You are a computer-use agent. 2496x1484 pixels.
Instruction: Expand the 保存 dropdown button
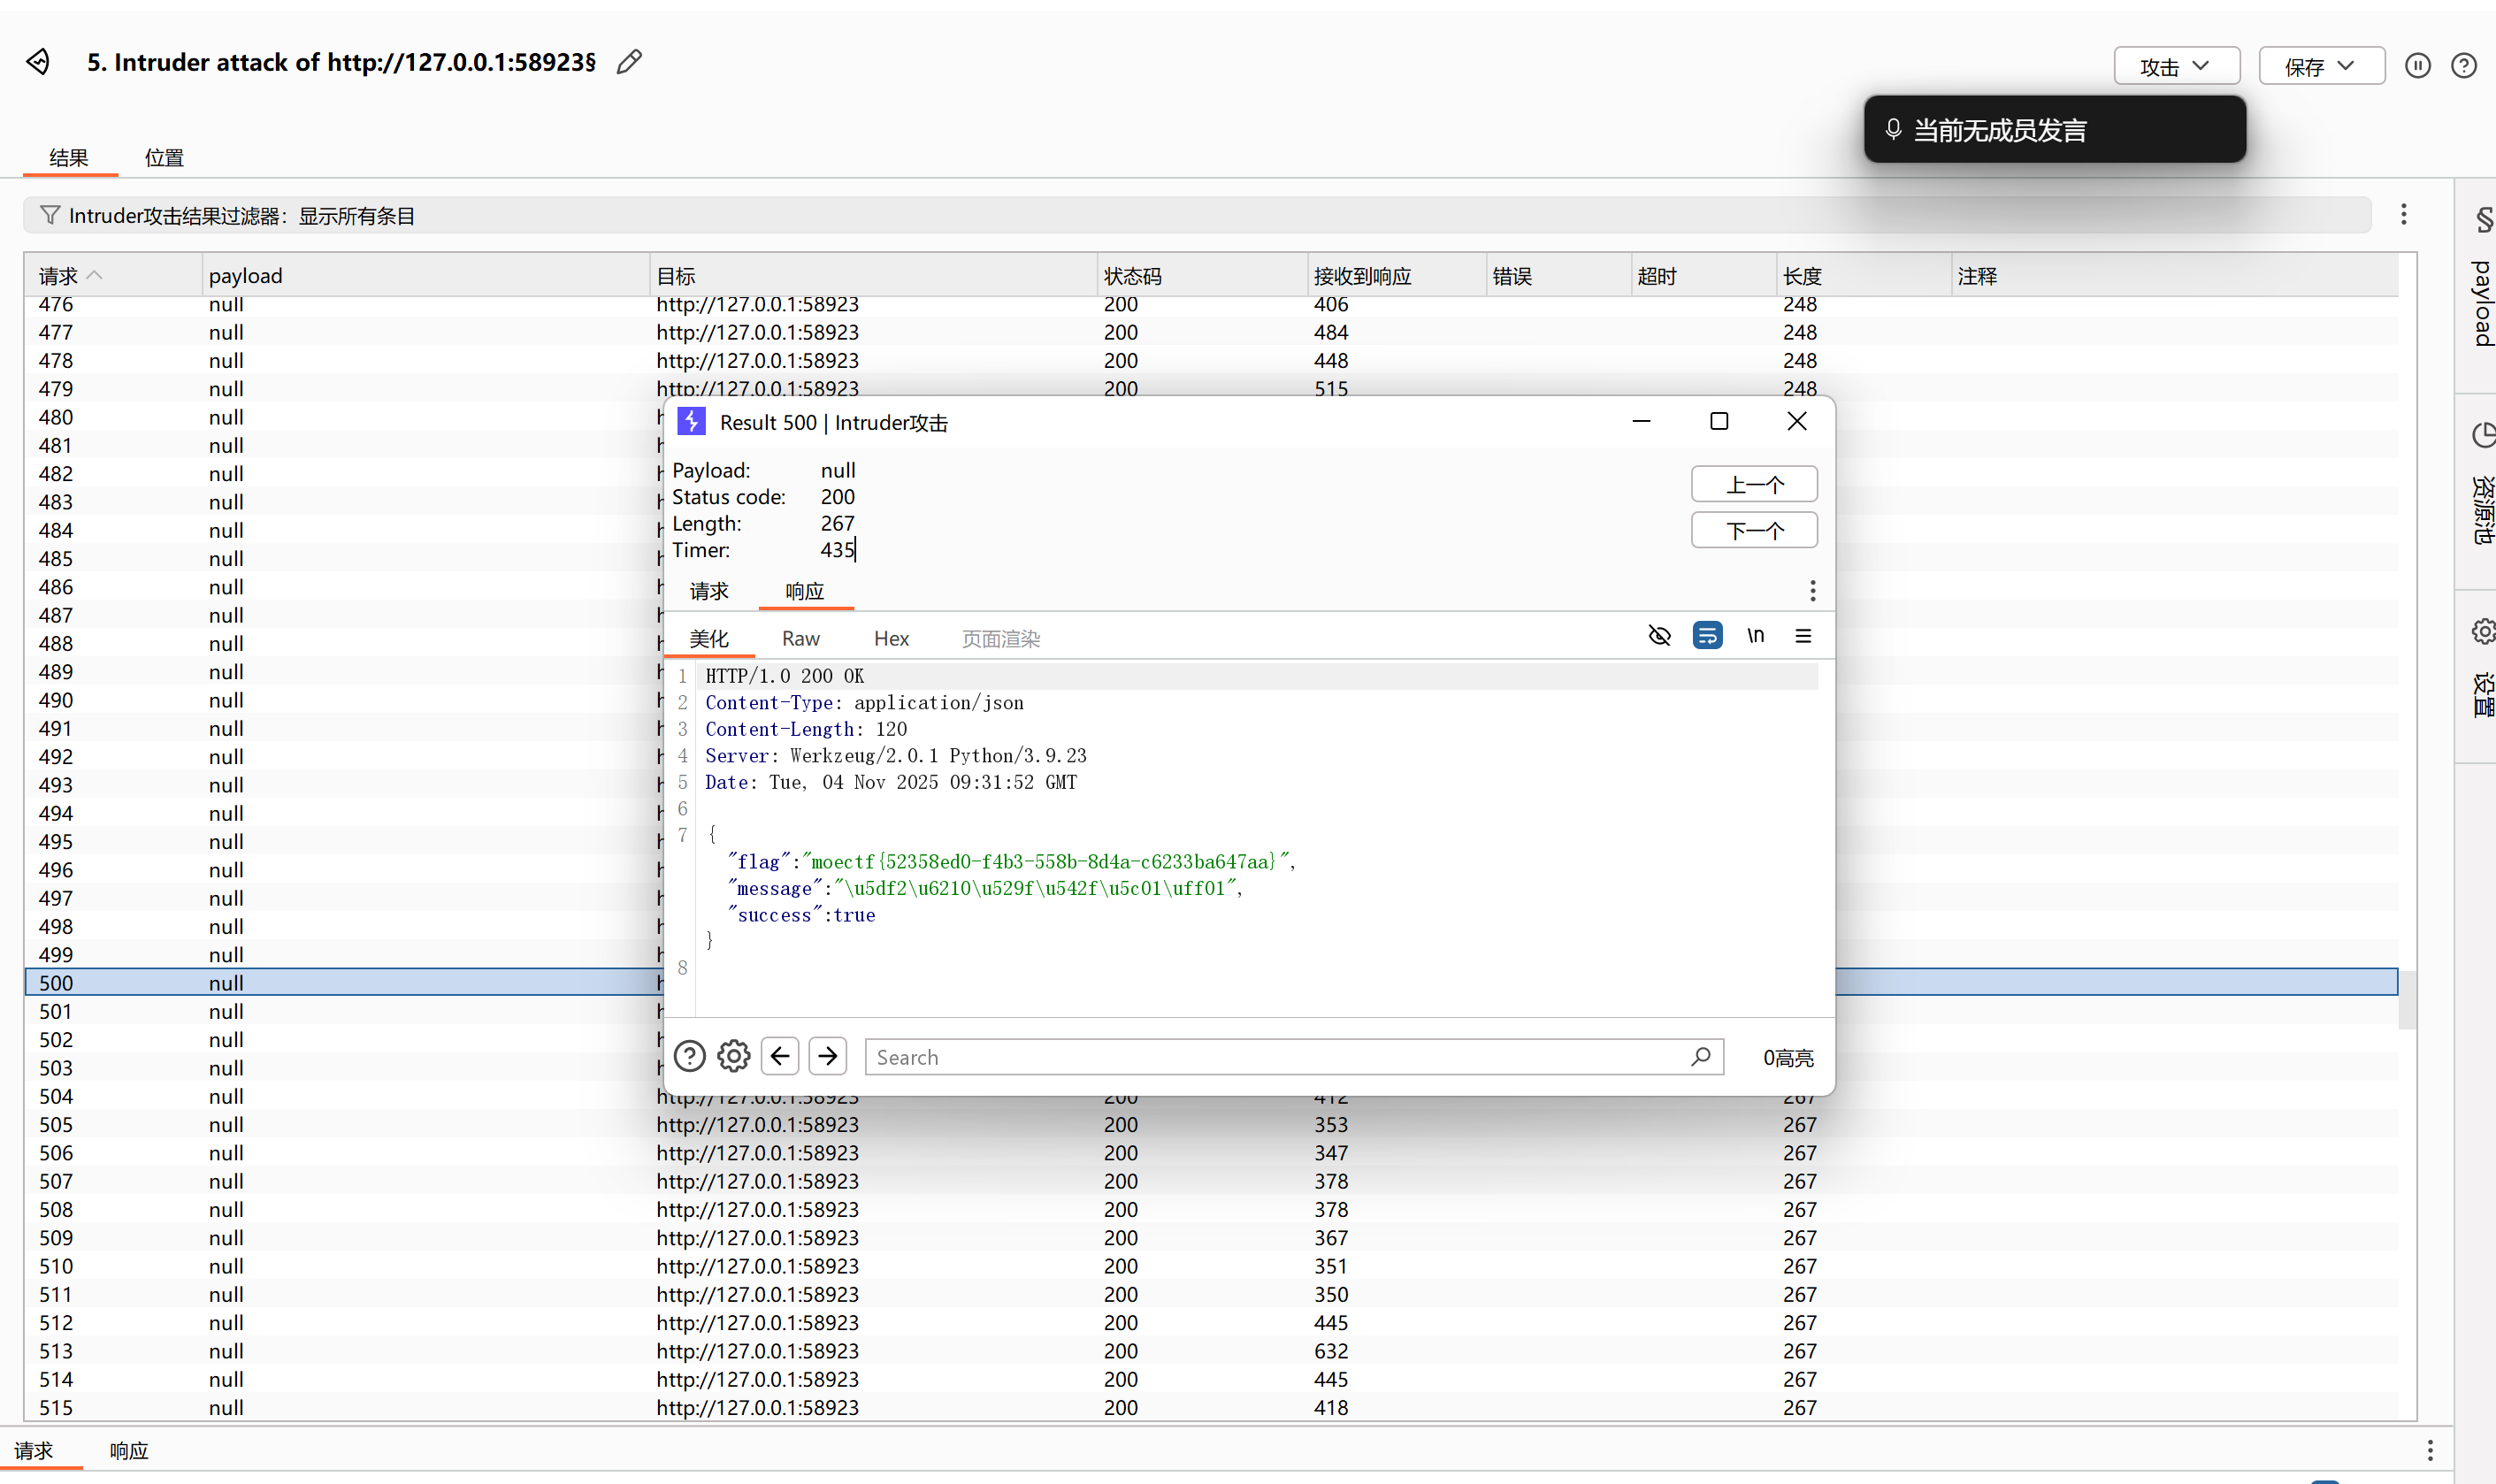[x=2320, y=67]
